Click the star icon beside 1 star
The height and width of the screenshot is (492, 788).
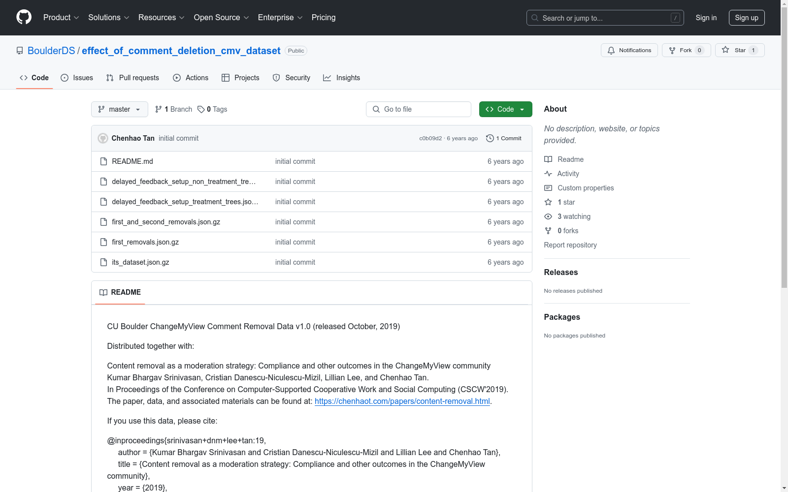tap(548, 202)
